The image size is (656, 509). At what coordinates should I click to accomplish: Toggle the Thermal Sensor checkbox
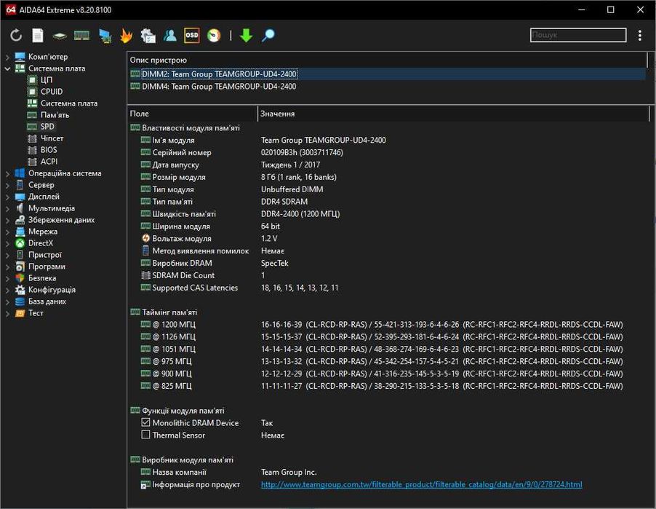145,435
